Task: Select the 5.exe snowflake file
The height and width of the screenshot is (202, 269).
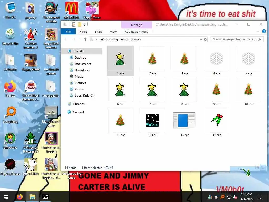Action: point(249,61)
